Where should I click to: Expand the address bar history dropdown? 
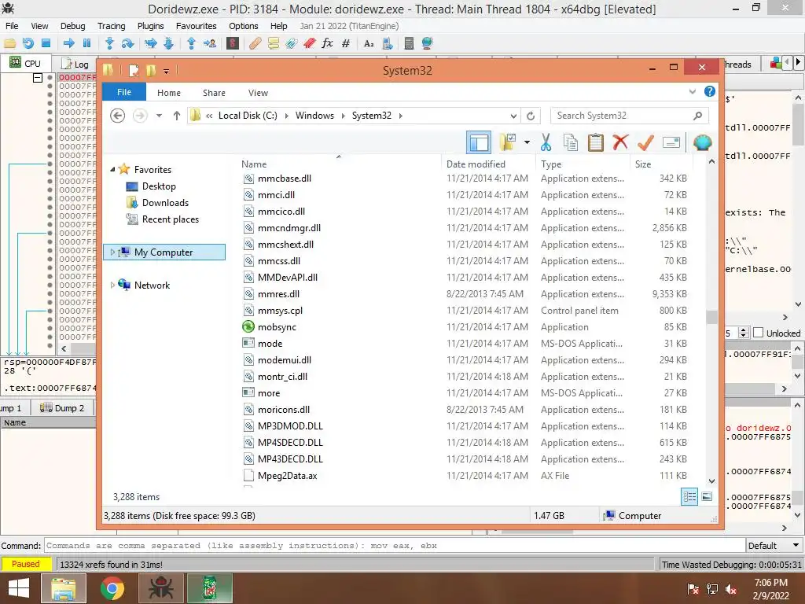(513, 116)
